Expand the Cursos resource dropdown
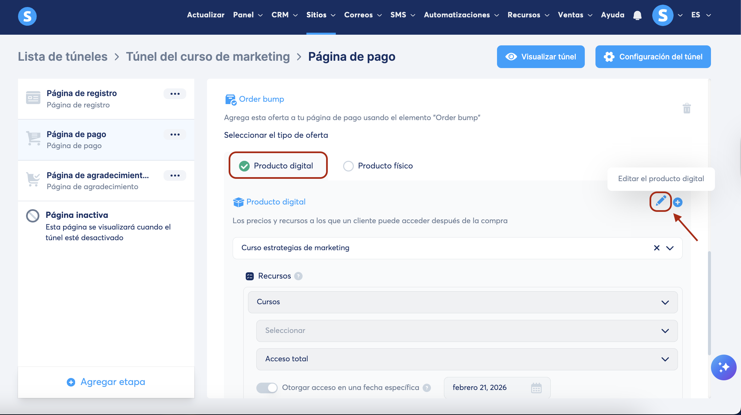 pyautogui.click(x=463, y=302)
